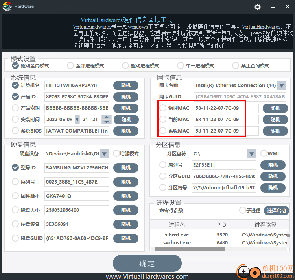This screenshot has width=295, height=280.
Task: Click the 命令行参数 input field
Action: coord(216,211)
